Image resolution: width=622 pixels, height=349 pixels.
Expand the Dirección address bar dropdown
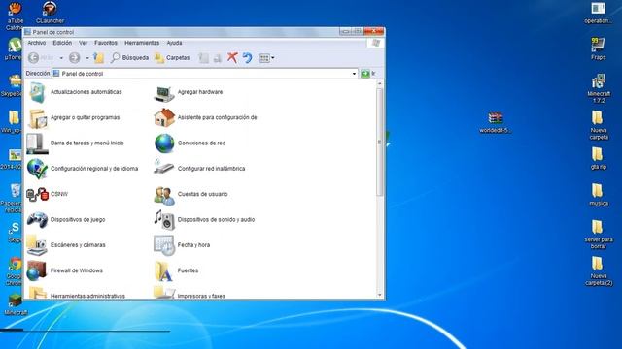(x=354, y=74)
